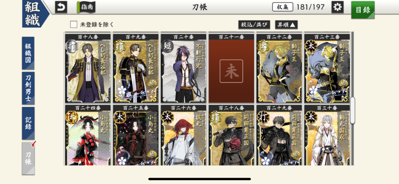The height and width of the screenshot is (184, 399).
Task: Click the 短 type badge on 不動行光
Action: pyautogui.click(x=168, y=47)
